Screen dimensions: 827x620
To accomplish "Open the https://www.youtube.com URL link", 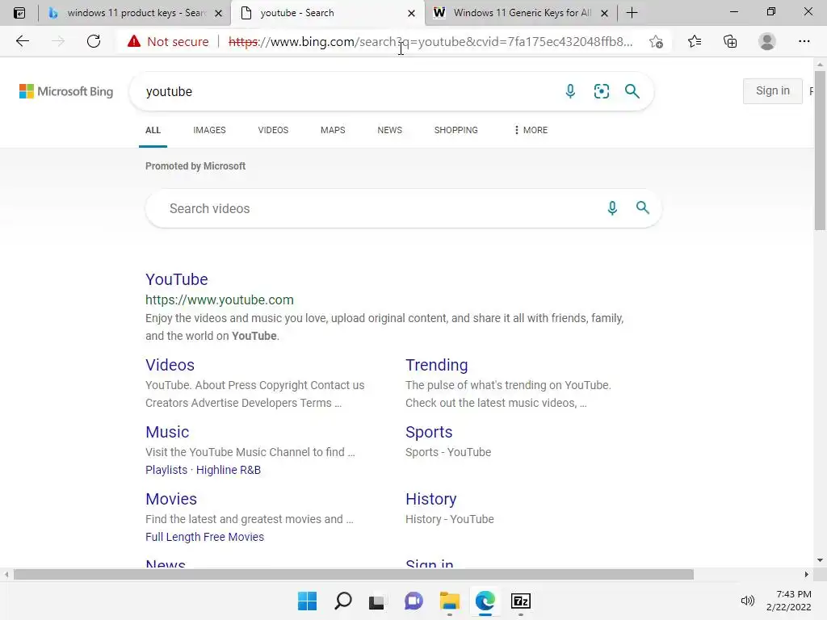I will (x=220, y=300).
